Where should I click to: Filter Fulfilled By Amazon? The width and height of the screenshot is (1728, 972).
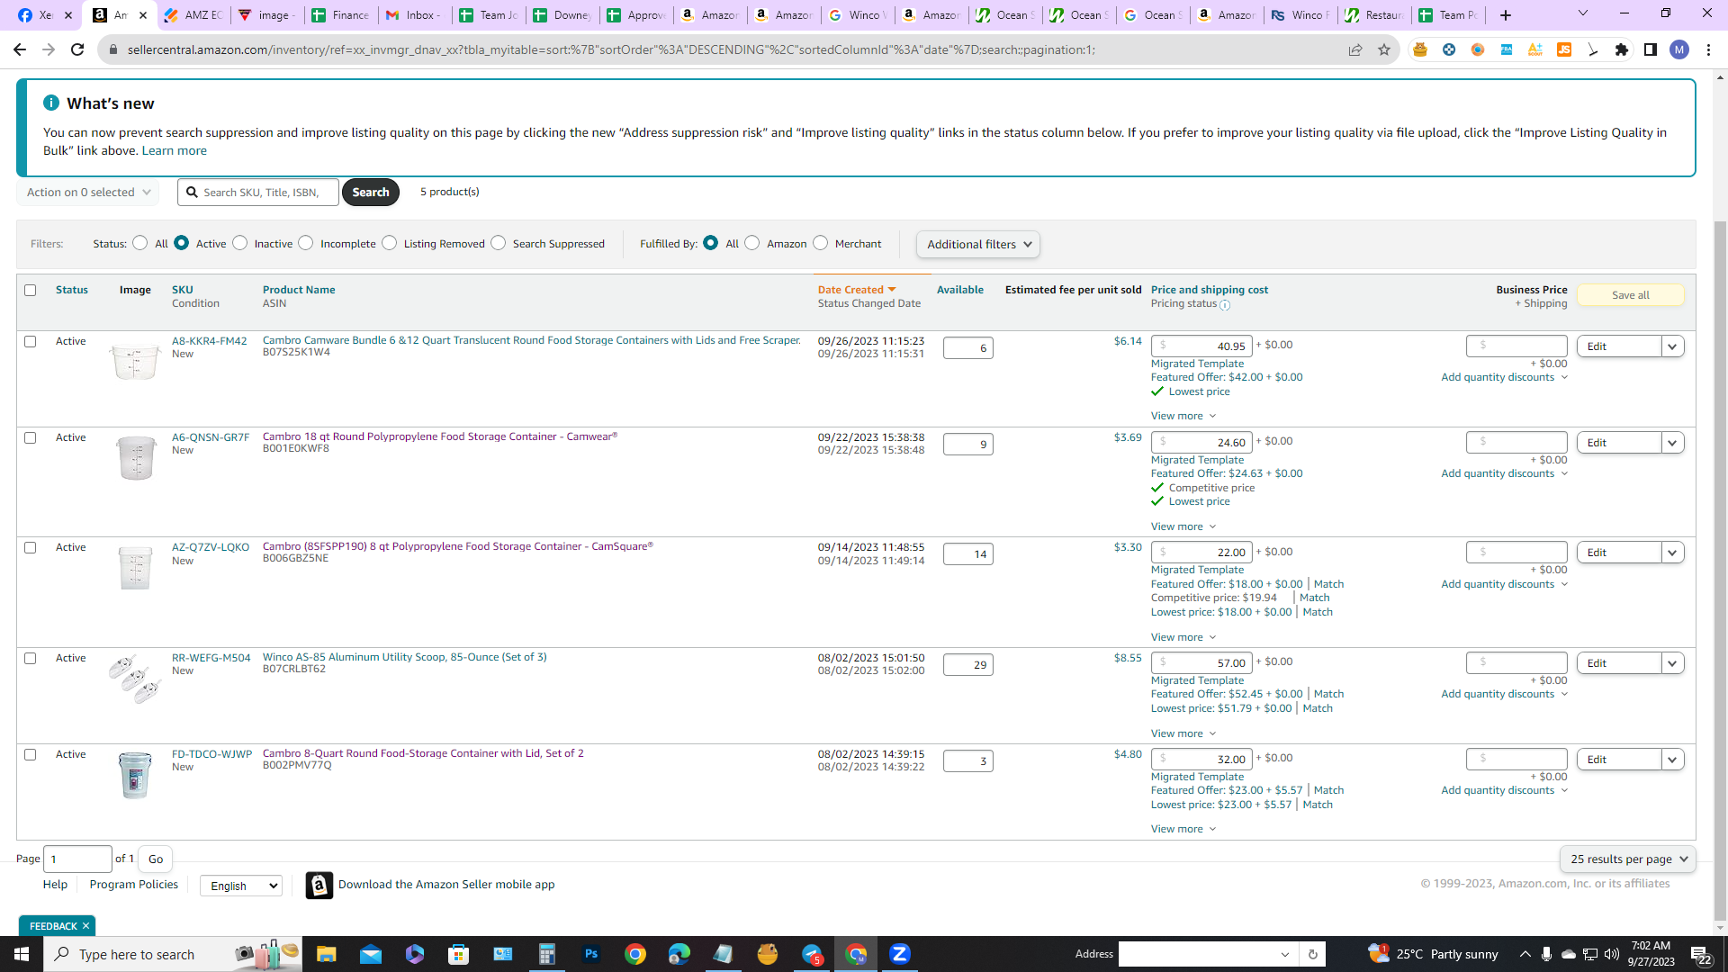[x=751, y=243]
